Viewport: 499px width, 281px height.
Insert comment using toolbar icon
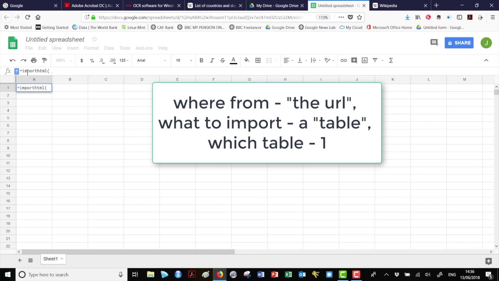coord(354,60)
